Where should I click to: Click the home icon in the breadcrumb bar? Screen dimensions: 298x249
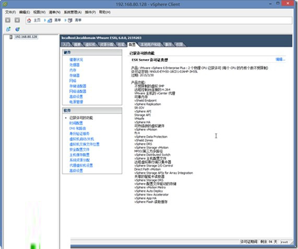(29, 20)
